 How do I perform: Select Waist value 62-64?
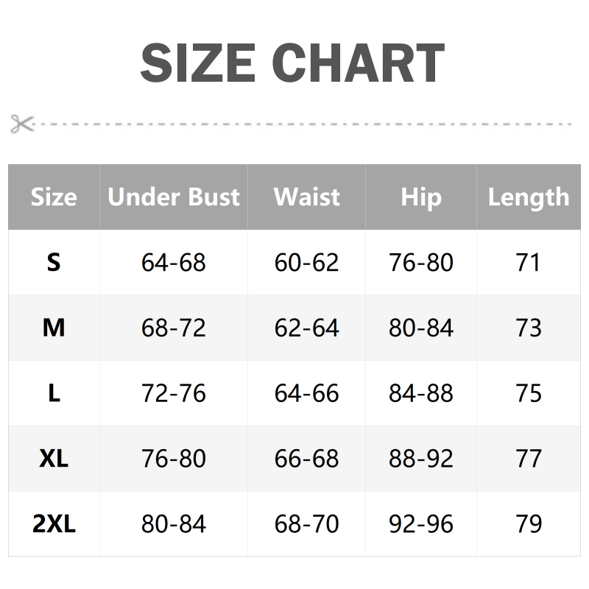tap(306, 328)
